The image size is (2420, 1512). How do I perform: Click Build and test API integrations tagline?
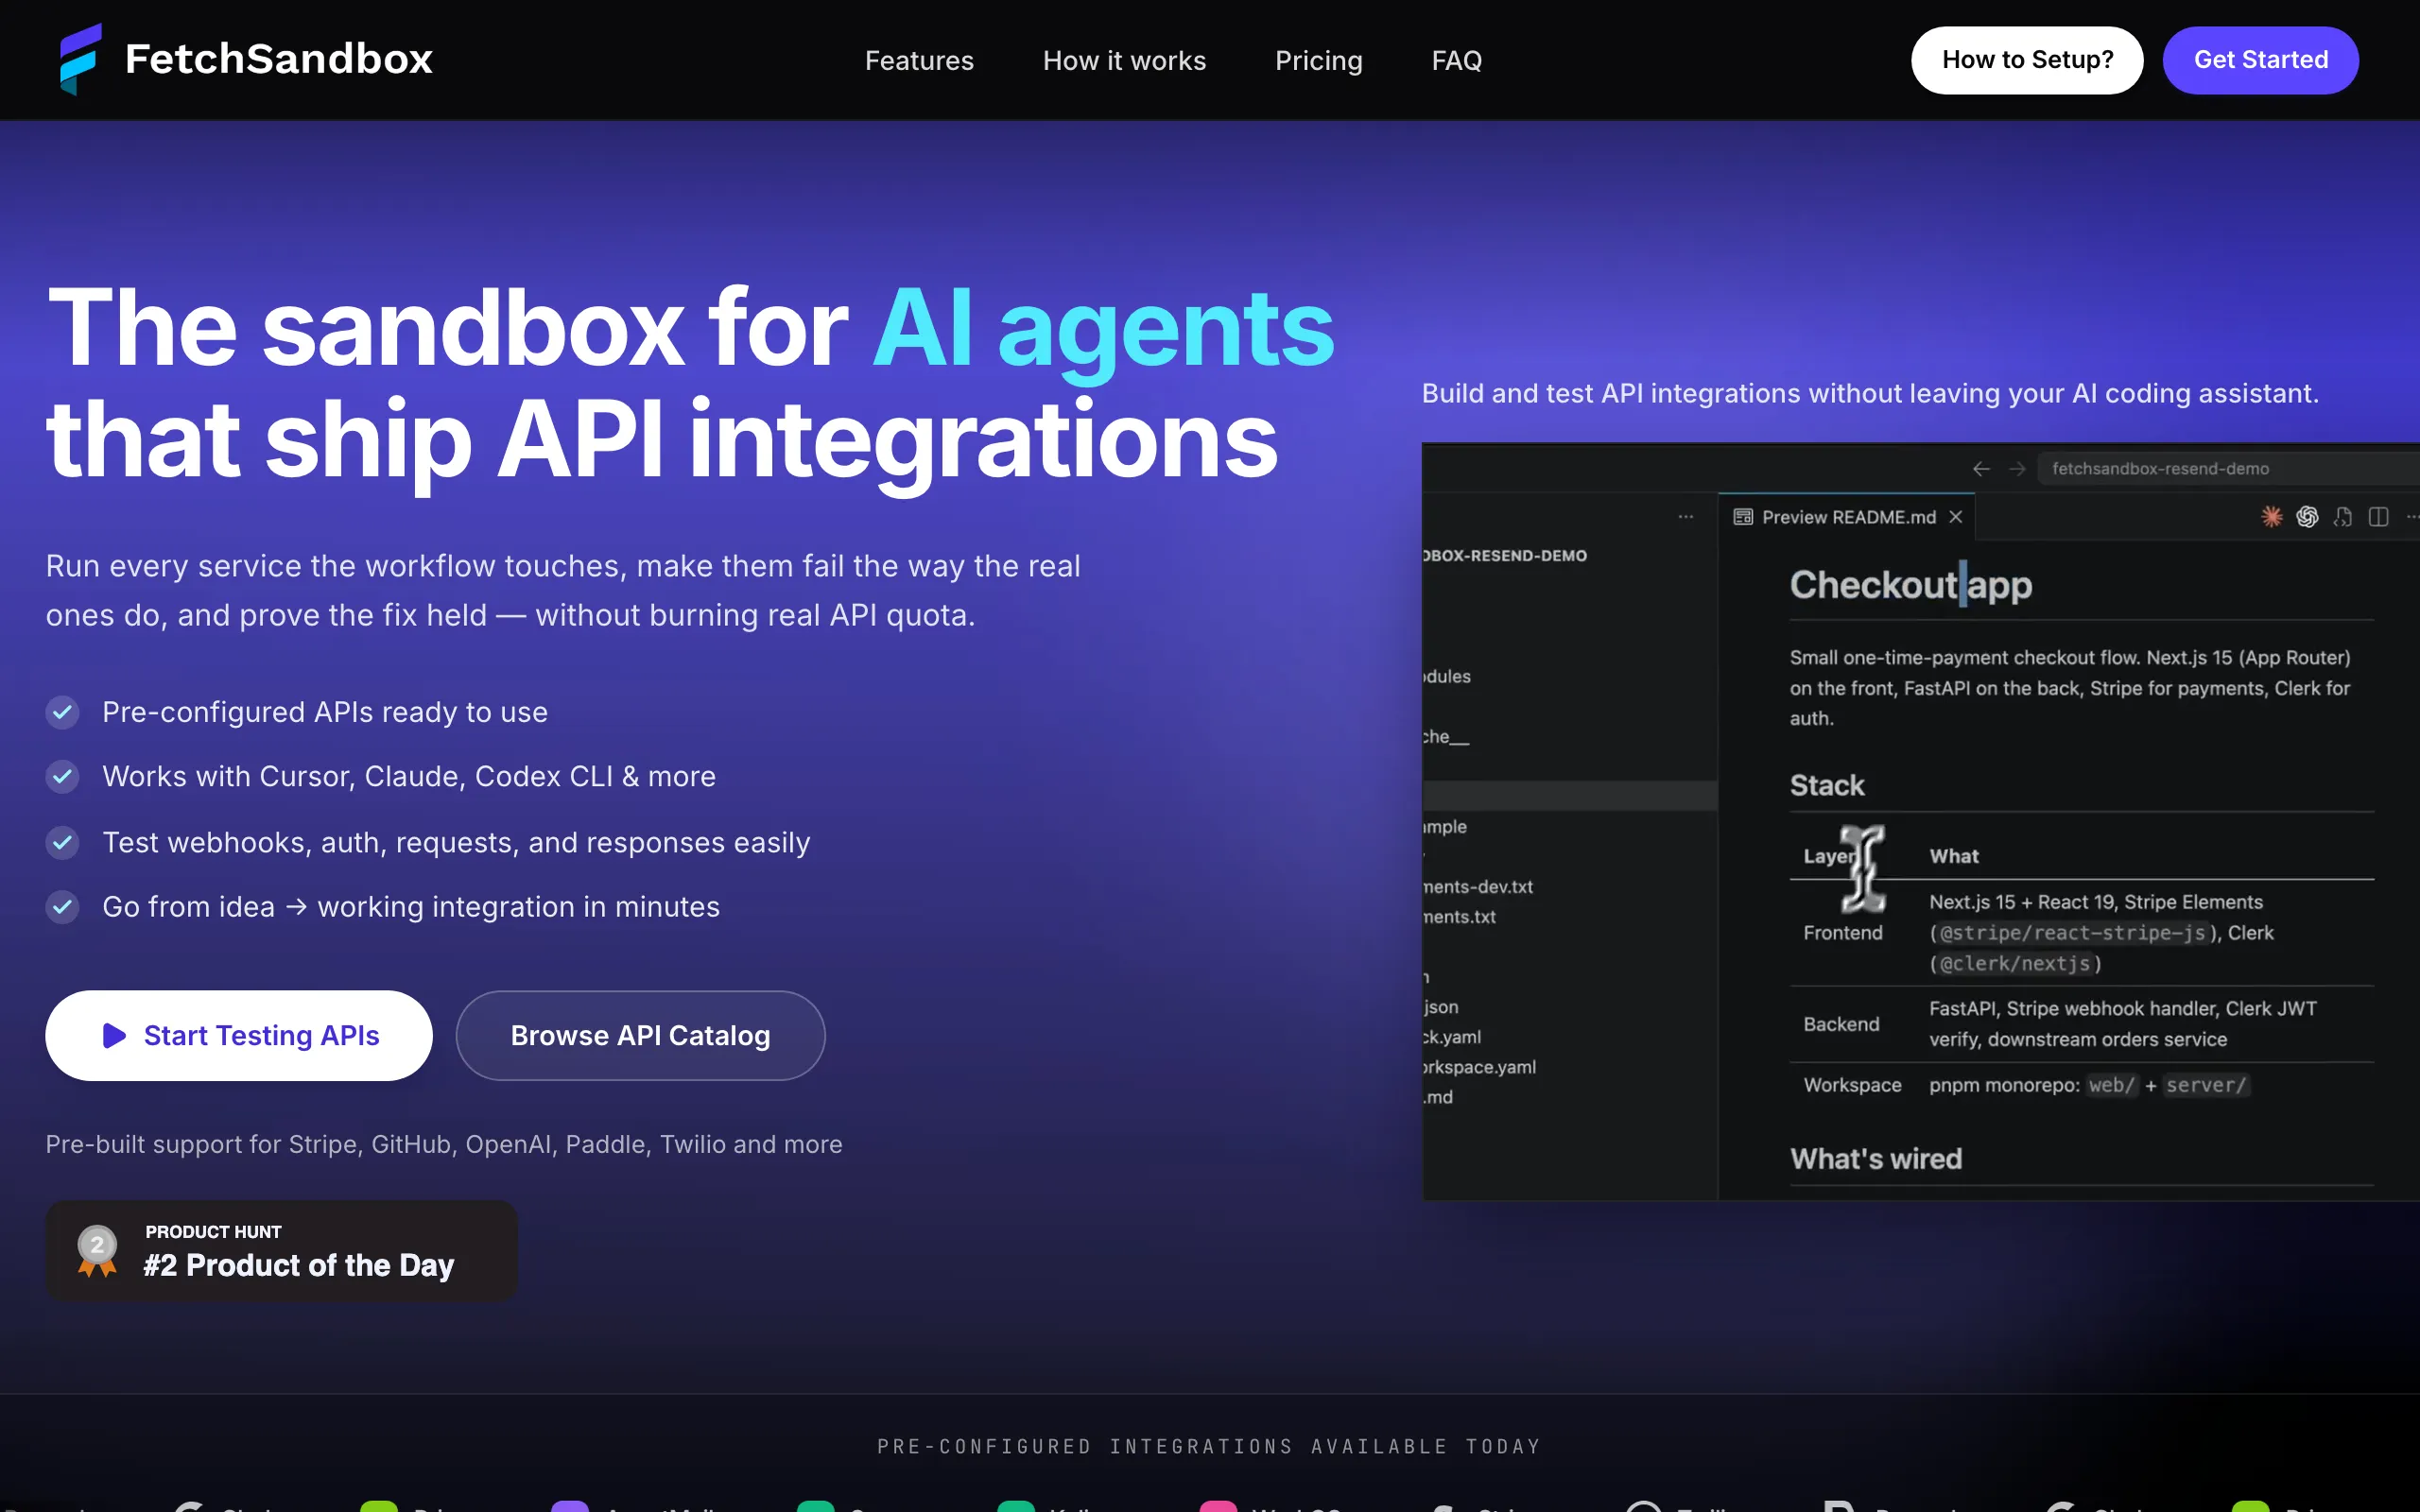tap(1870, 394)
